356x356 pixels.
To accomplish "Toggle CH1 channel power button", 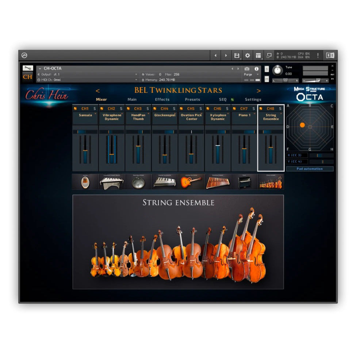I will (x=75, y=108).
